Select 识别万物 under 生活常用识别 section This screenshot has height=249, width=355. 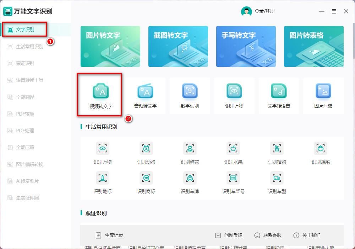tap(103, 153)
